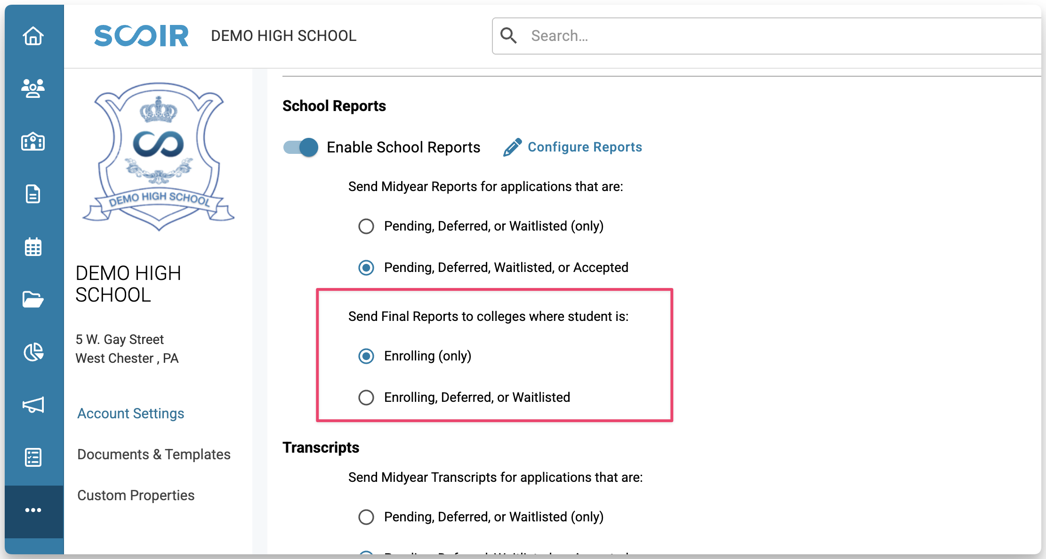
Task: Open the Students group icon
Action: pos(33,88)
